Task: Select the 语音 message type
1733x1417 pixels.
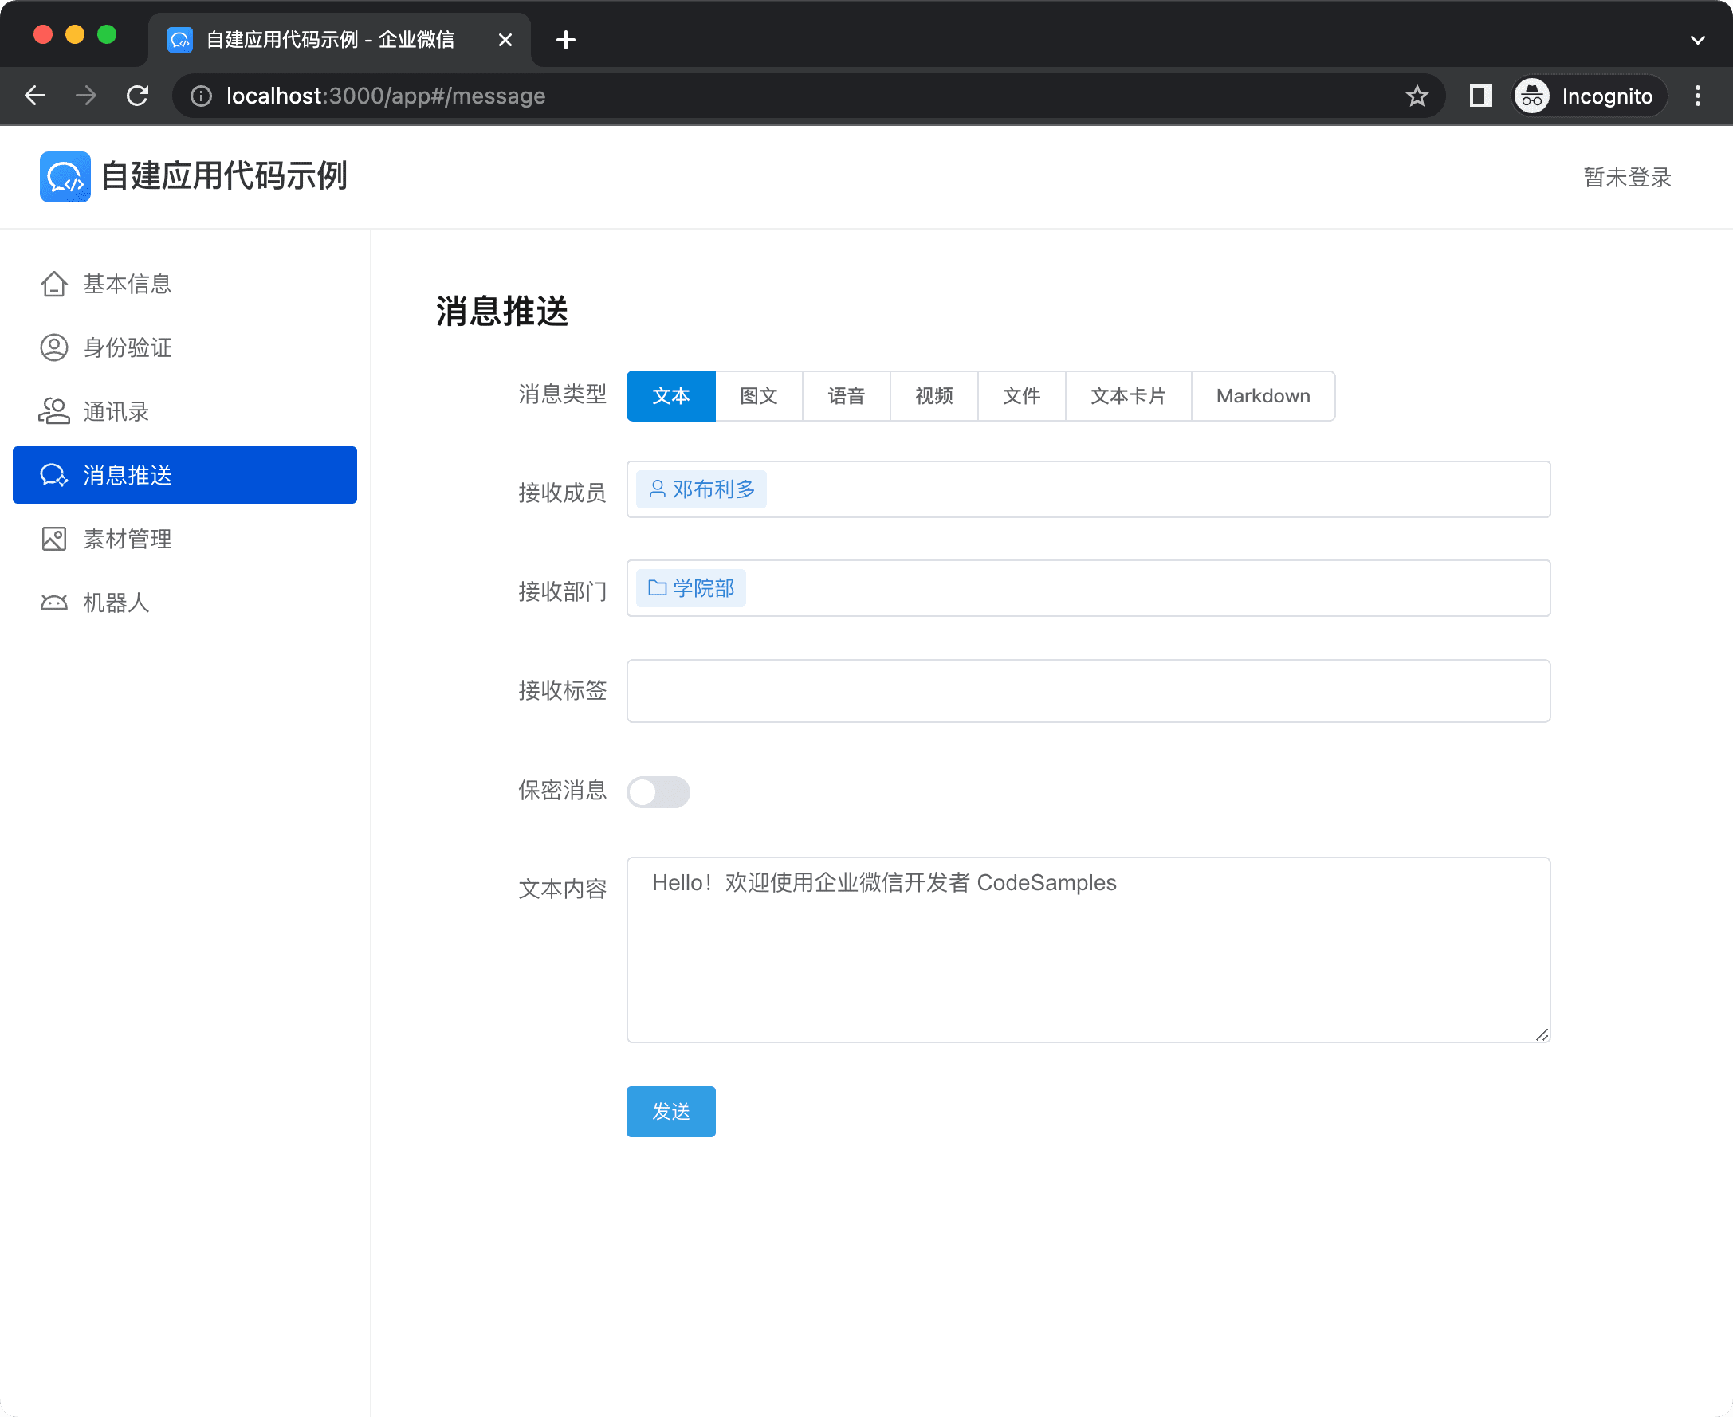Action: click(847, 396)
